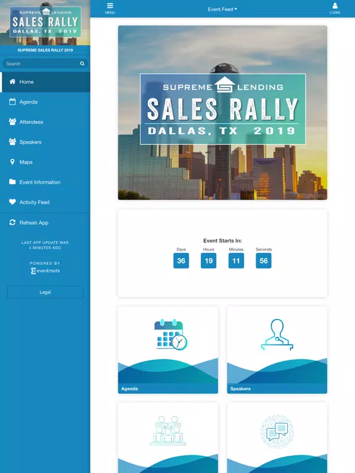Click the Event Information folder icon
This screenshot has height=473, width=355.
pos(12,182)
